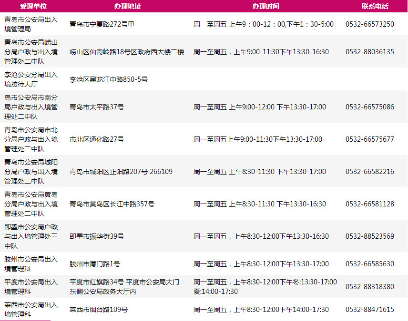The height and width of the screenshot is (321, 408).
Task: Select address 青岛市黄岛区长江中路357号
Action: click(112, 204)
